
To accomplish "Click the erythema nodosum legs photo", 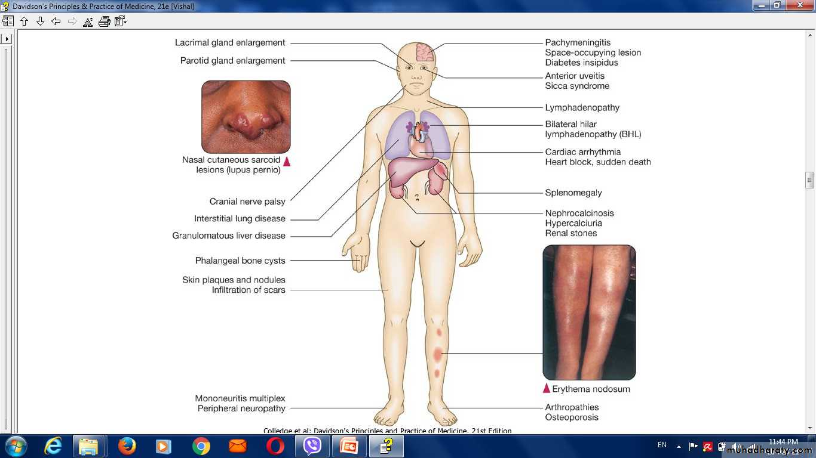I will click(x=589, y=312).
